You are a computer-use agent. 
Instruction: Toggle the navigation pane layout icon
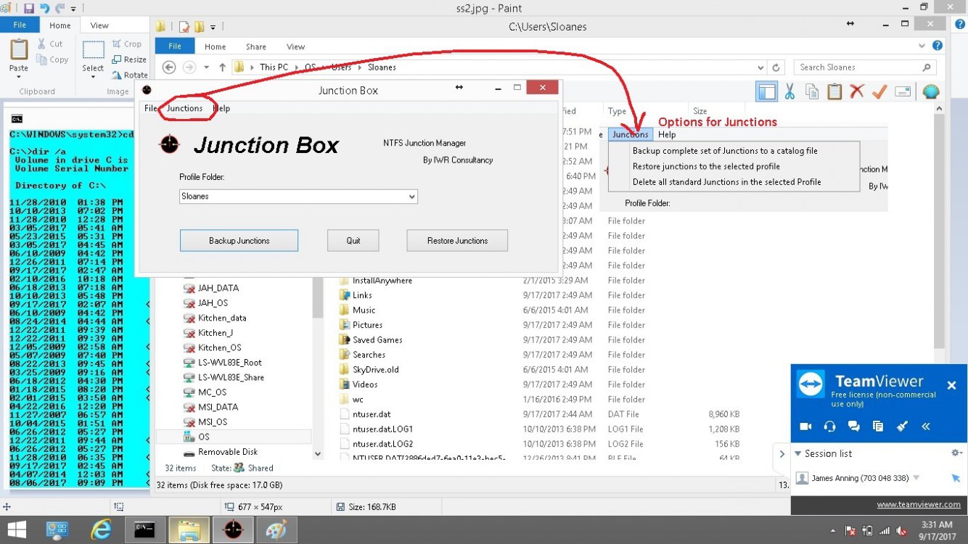tap(766, 91)
